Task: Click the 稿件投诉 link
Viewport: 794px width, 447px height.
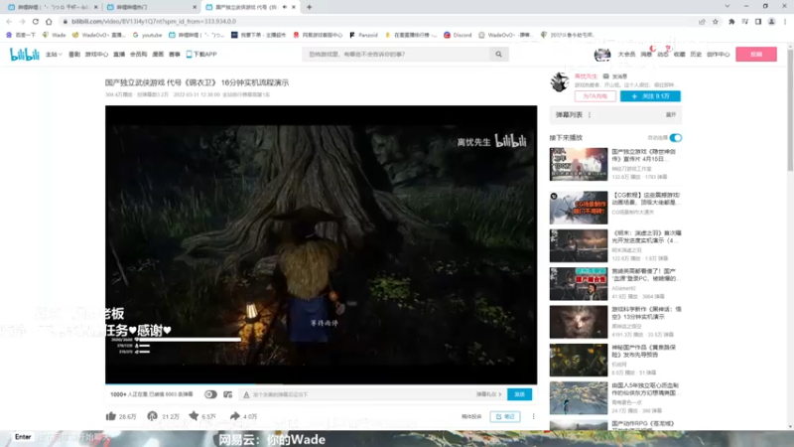Action: 471,416
